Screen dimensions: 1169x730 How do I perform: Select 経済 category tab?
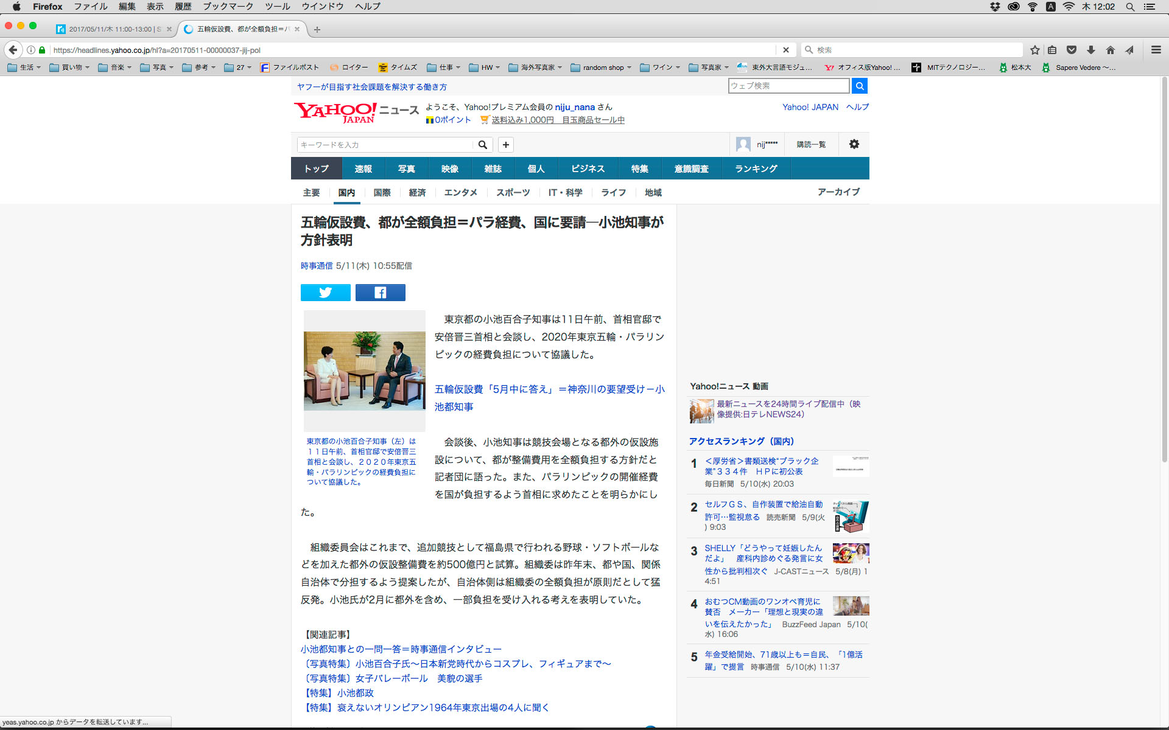[417, 193]
